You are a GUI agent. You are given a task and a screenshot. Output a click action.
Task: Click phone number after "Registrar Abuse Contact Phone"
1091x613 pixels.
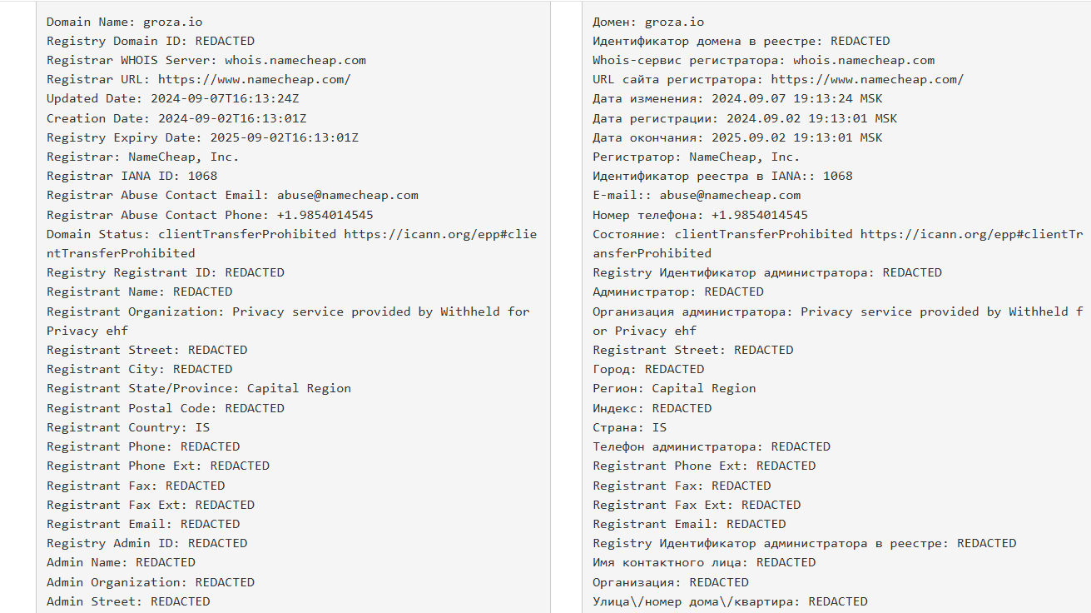pos(325,215)
